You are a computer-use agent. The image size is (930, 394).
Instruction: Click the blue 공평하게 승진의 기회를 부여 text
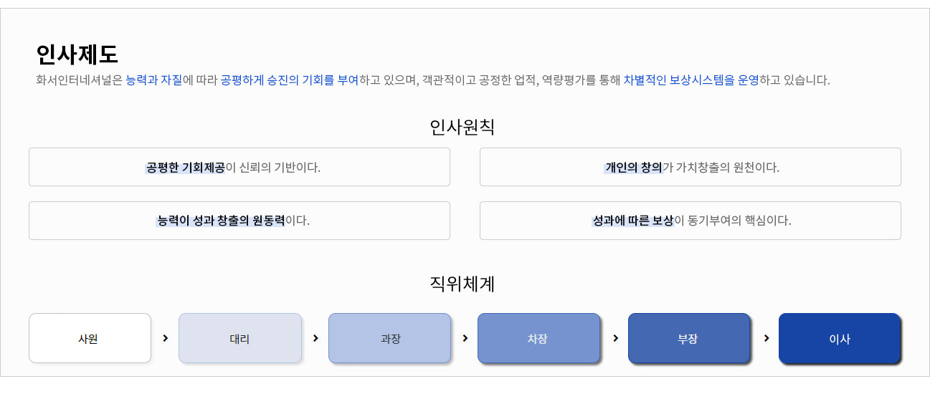pyautogui.click(x=289, y=80)
